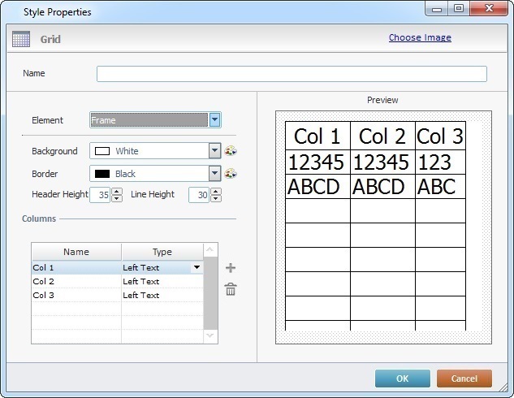514x398 pixels.
Task: Open the Border color palette picker
Action: coord(230,174)
